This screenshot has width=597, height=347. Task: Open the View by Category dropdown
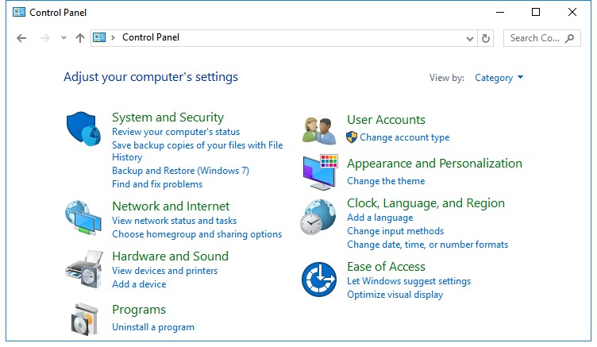click(x=499, y=78)
